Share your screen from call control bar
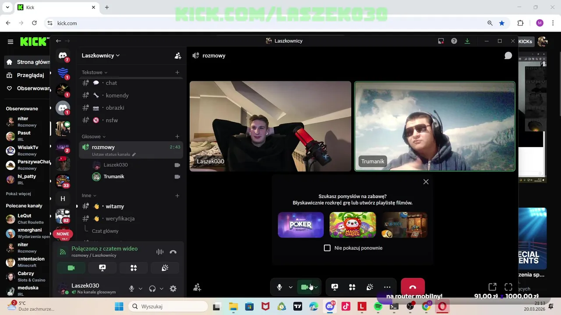 pos(335,287)
